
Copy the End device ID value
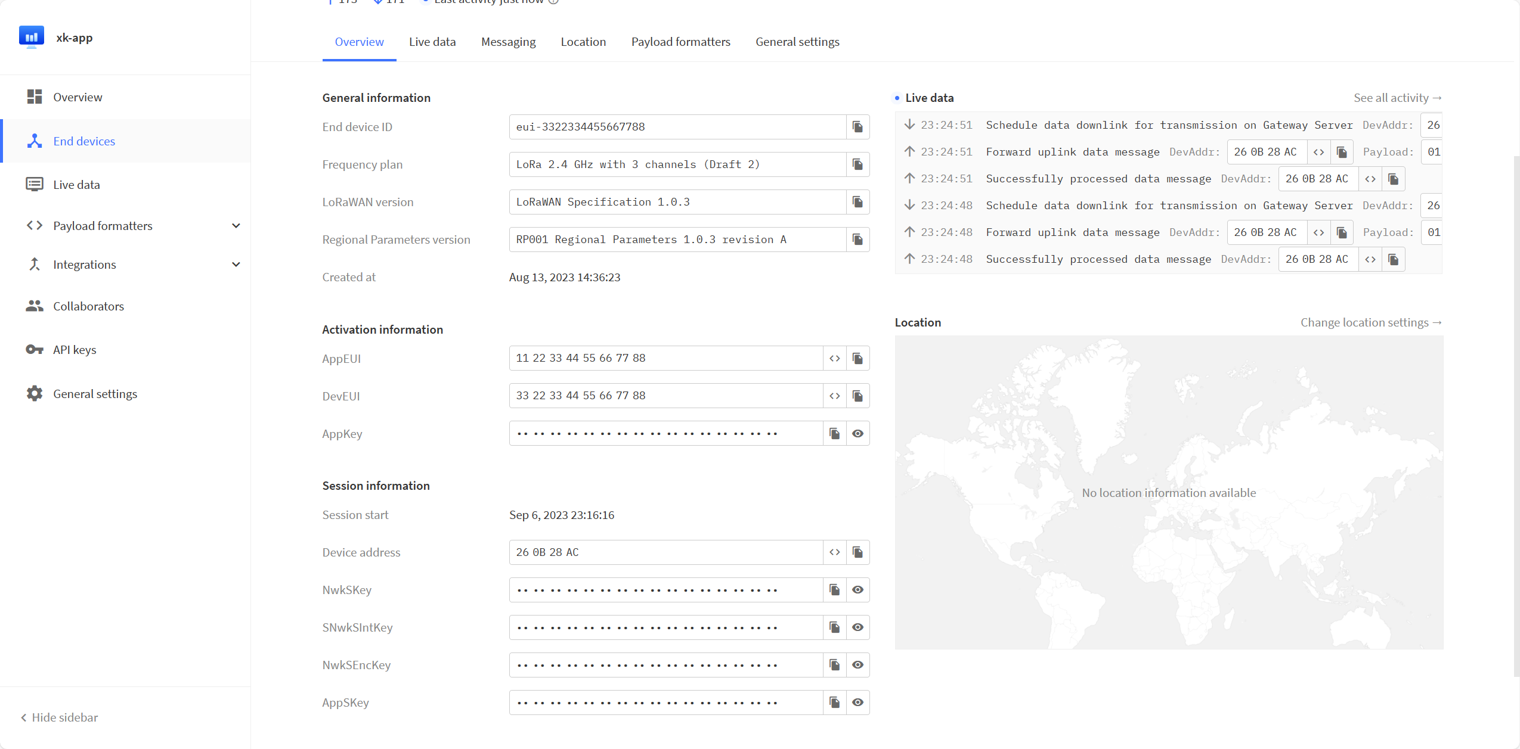point(857,127)
